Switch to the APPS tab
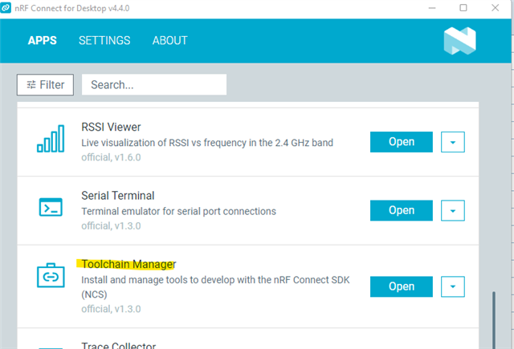The height and width of the screenshot is (349, 514). [43, 41]
